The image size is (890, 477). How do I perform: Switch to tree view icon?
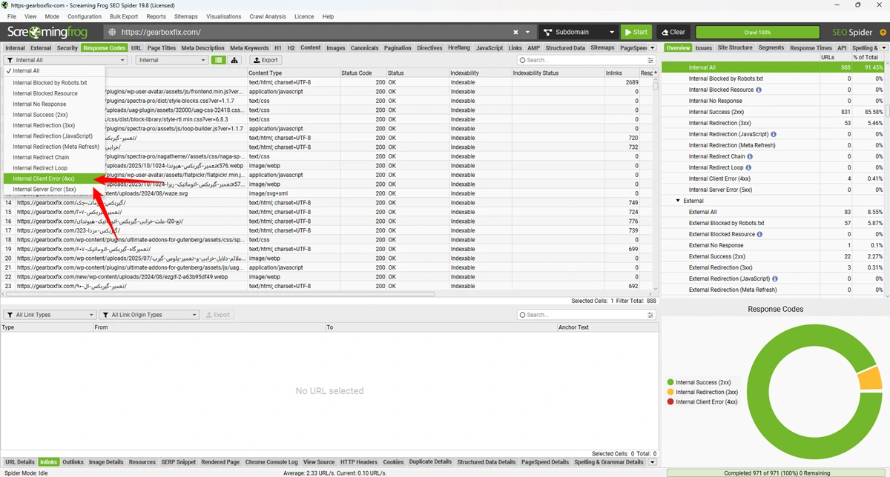[x=234, y=60]
